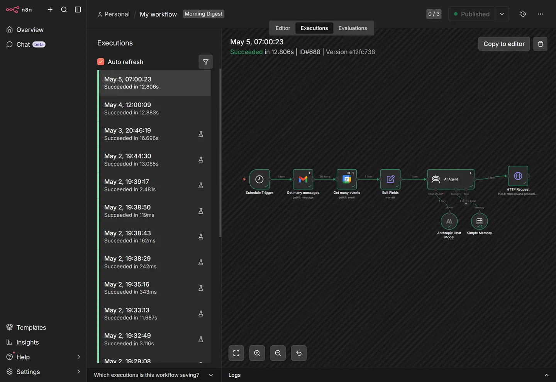
Task: Fit workflow to view icon
Action: [236, 353]
